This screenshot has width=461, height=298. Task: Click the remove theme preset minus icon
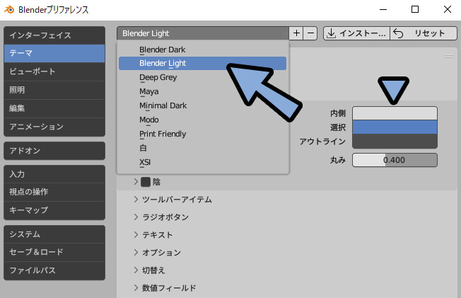(x=310, y=33)
